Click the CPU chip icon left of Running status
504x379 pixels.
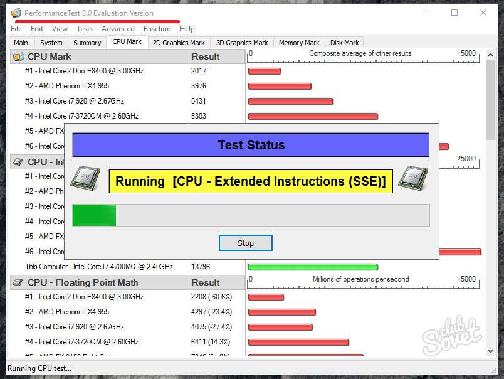85,178
